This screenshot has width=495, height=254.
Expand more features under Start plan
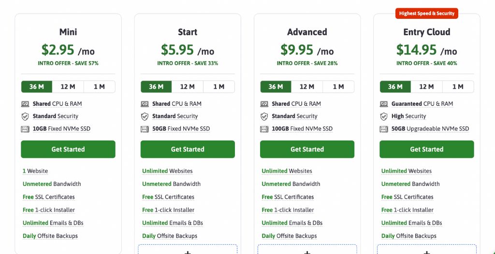click(x=188, y=250)
